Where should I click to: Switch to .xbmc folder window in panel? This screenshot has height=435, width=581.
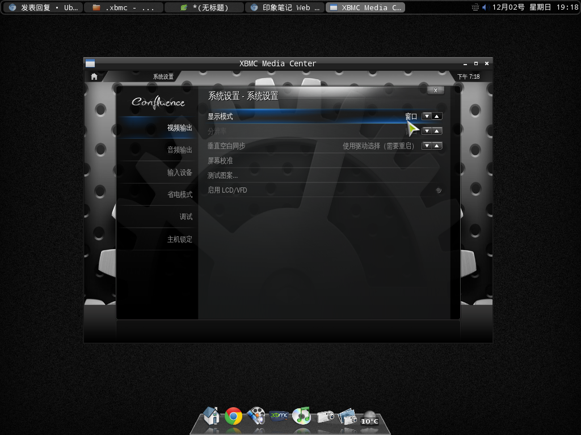124,7
